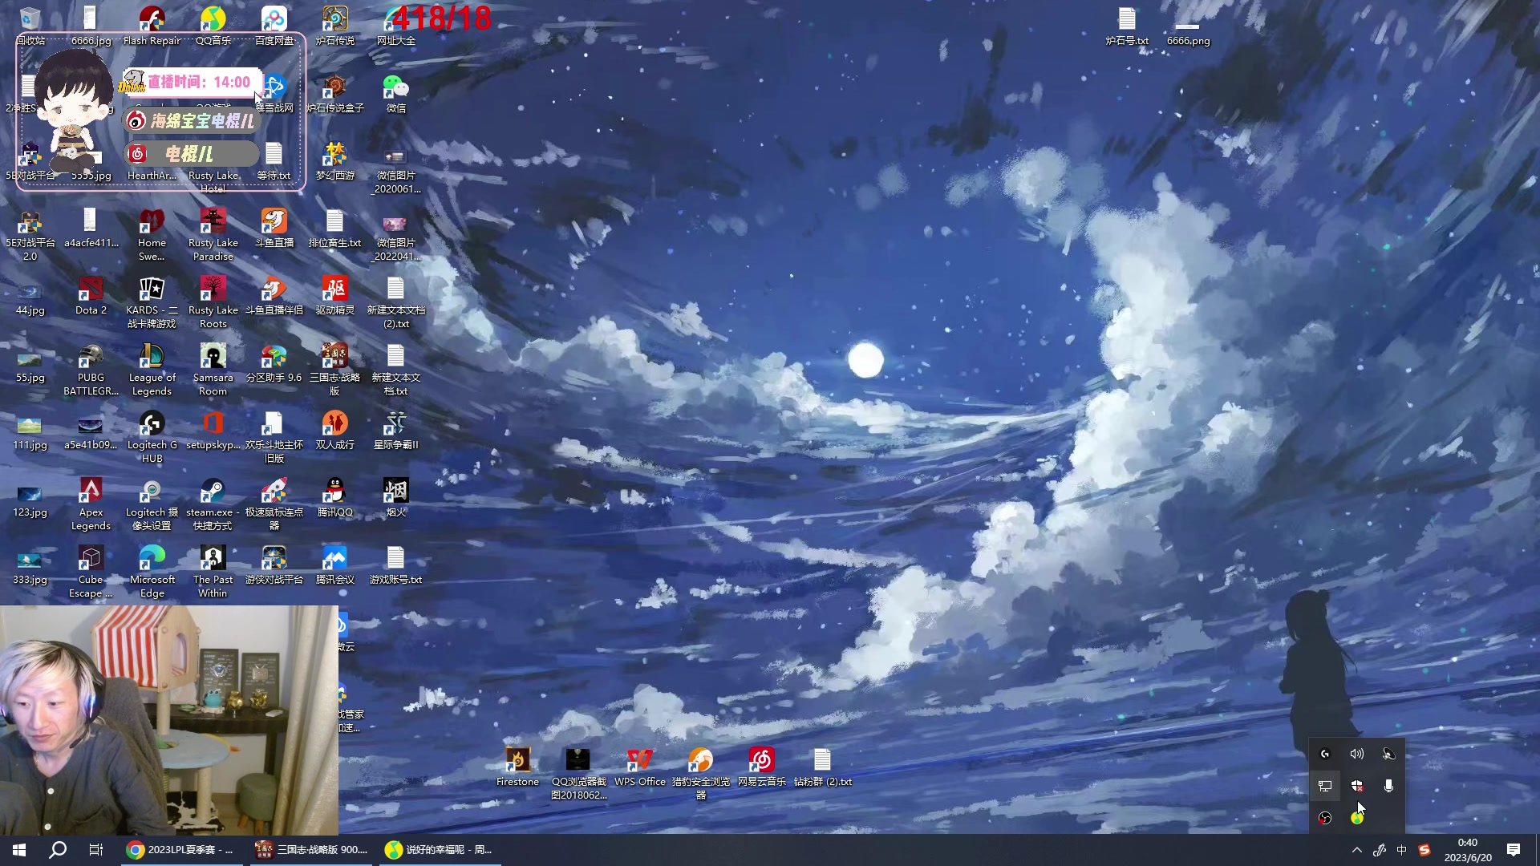1540x866 pixels.
Task: Open the Flash Repair desktop shortcut
Action: click(x=152, y=26)
